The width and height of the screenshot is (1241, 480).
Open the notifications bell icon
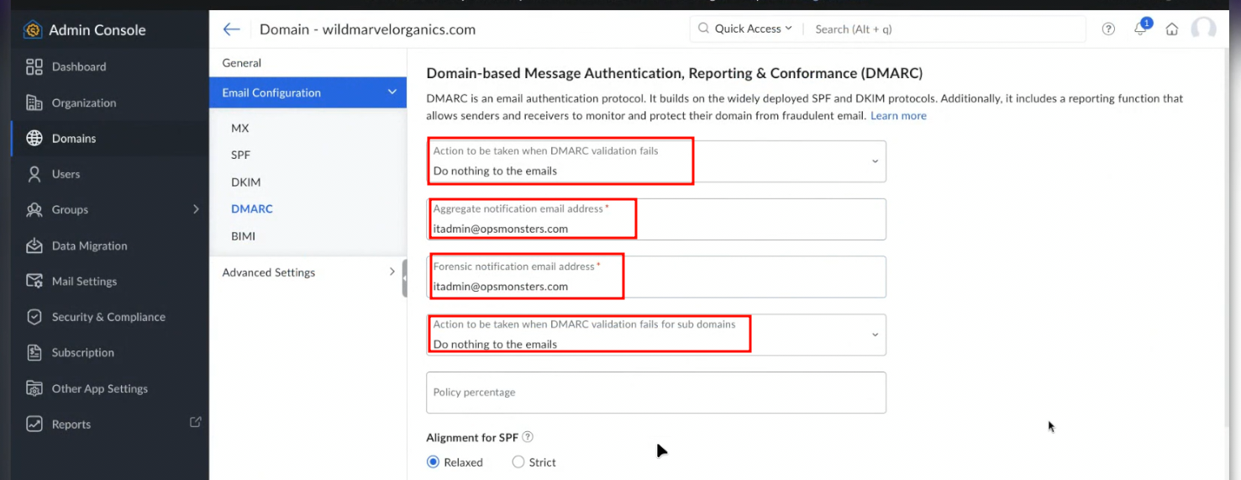coord(1140,29)
